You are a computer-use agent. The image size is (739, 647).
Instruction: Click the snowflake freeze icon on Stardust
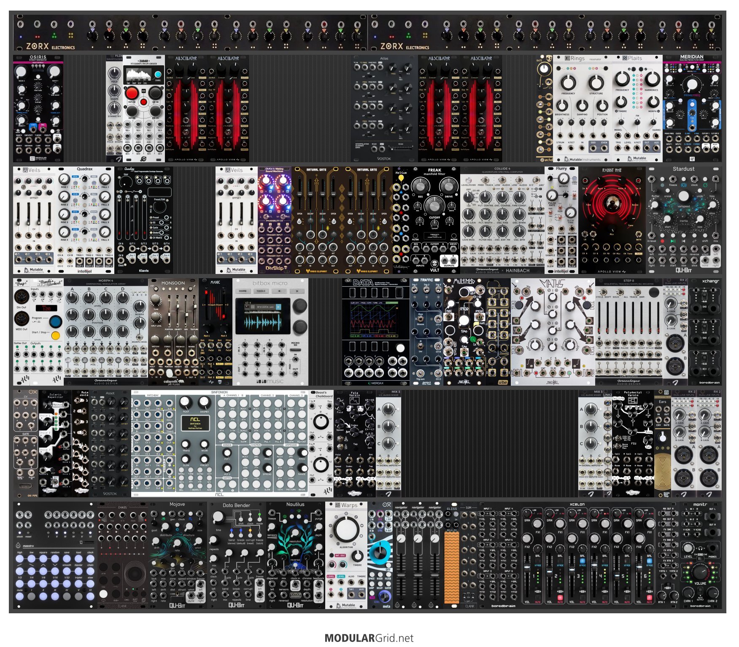[x=663, y=185]
